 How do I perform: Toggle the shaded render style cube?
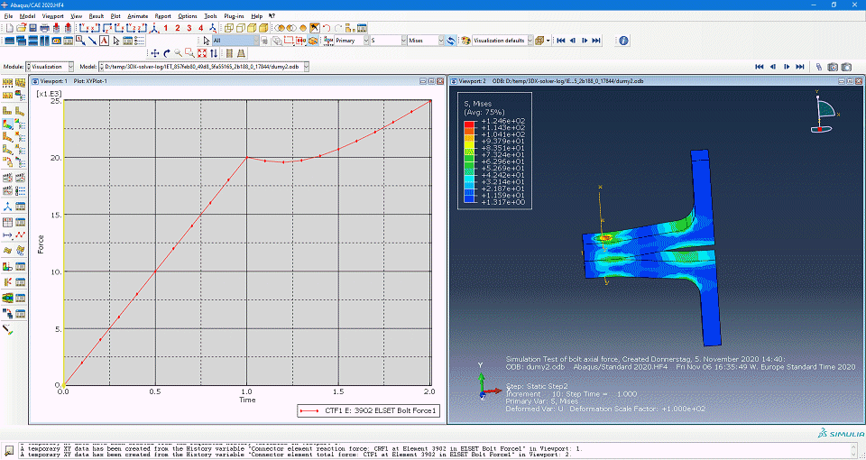(263, 28)
